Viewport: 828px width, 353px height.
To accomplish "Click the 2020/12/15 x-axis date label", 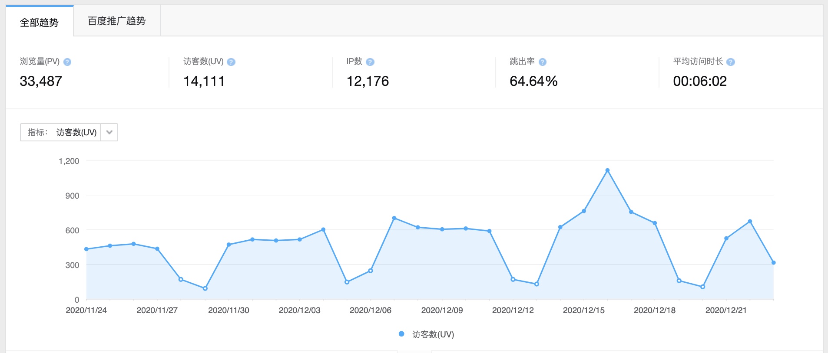I will (584, 310).
